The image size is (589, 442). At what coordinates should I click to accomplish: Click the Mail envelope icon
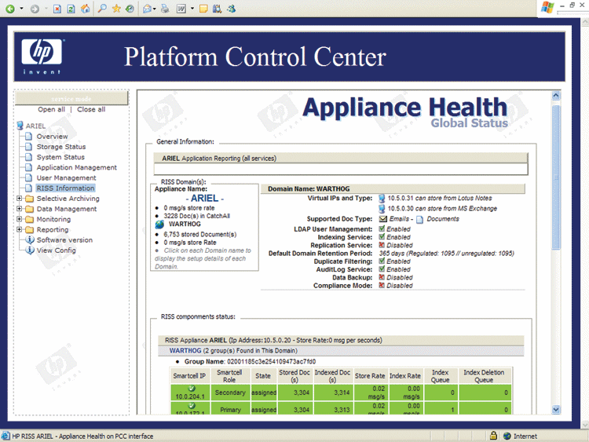148,9
